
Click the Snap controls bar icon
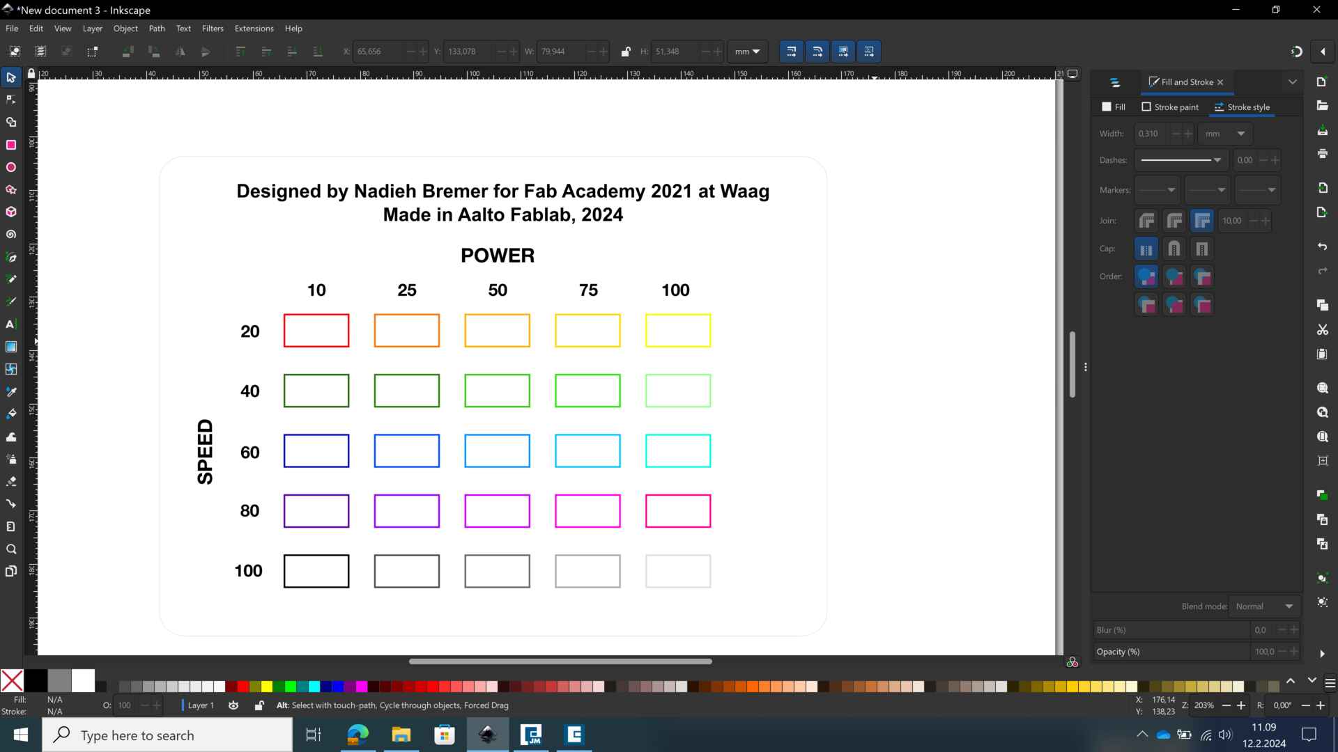1298,51
